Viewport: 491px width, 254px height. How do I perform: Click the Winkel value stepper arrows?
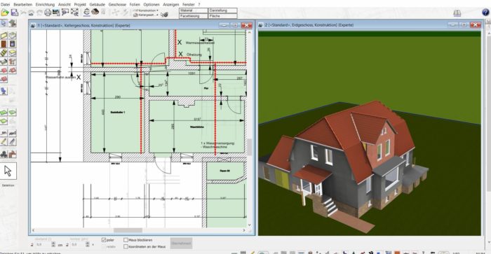pos(88,244)
